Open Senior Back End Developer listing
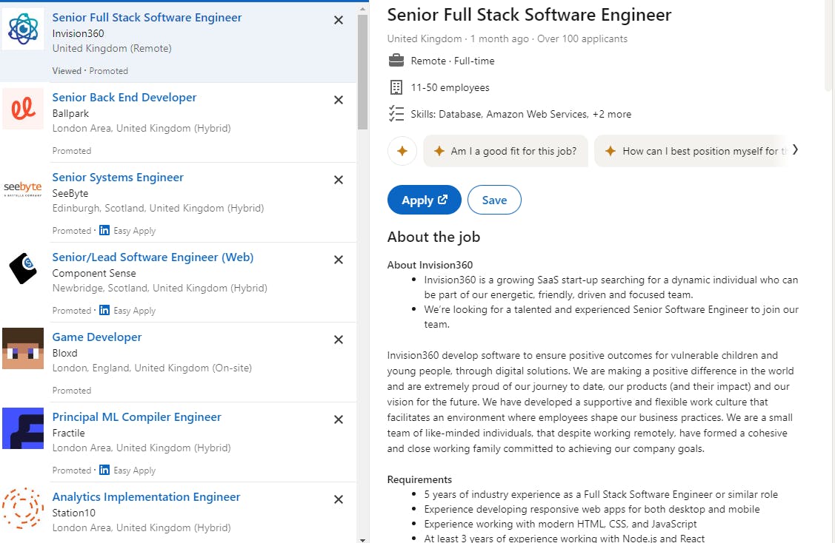 pos(124,98)
